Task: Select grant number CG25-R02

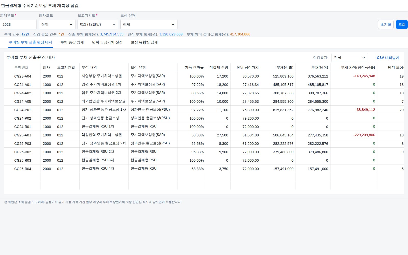Action: click(x=23, y=152)
